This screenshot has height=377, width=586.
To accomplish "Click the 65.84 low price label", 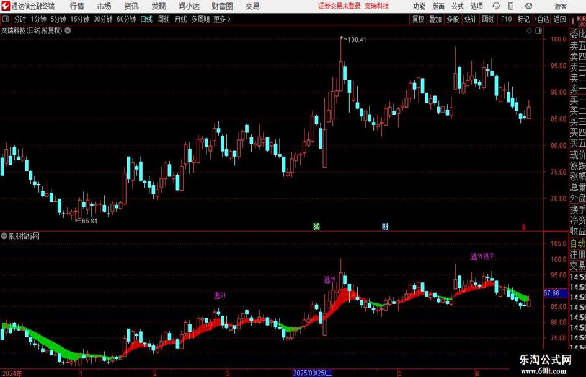I will click(x=90, y=221).
